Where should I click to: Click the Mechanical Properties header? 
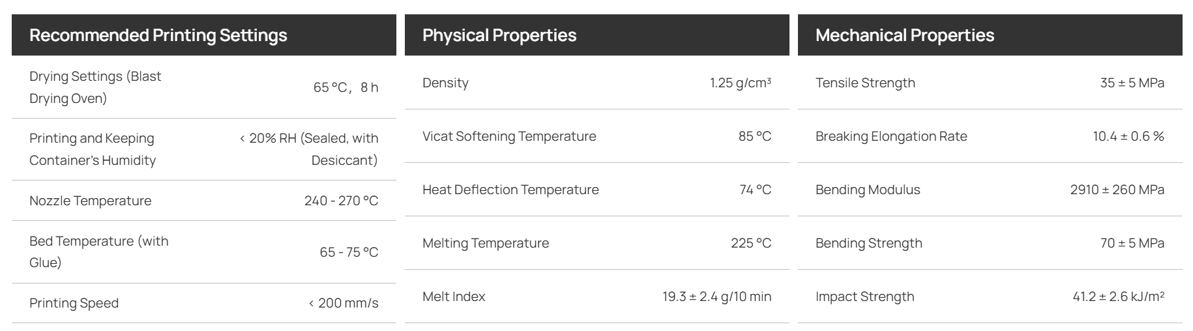[x=905, y=35]
